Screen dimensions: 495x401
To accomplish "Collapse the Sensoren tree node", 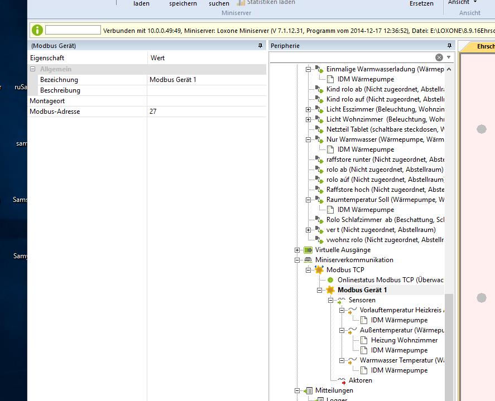I will tap(330, 300).
